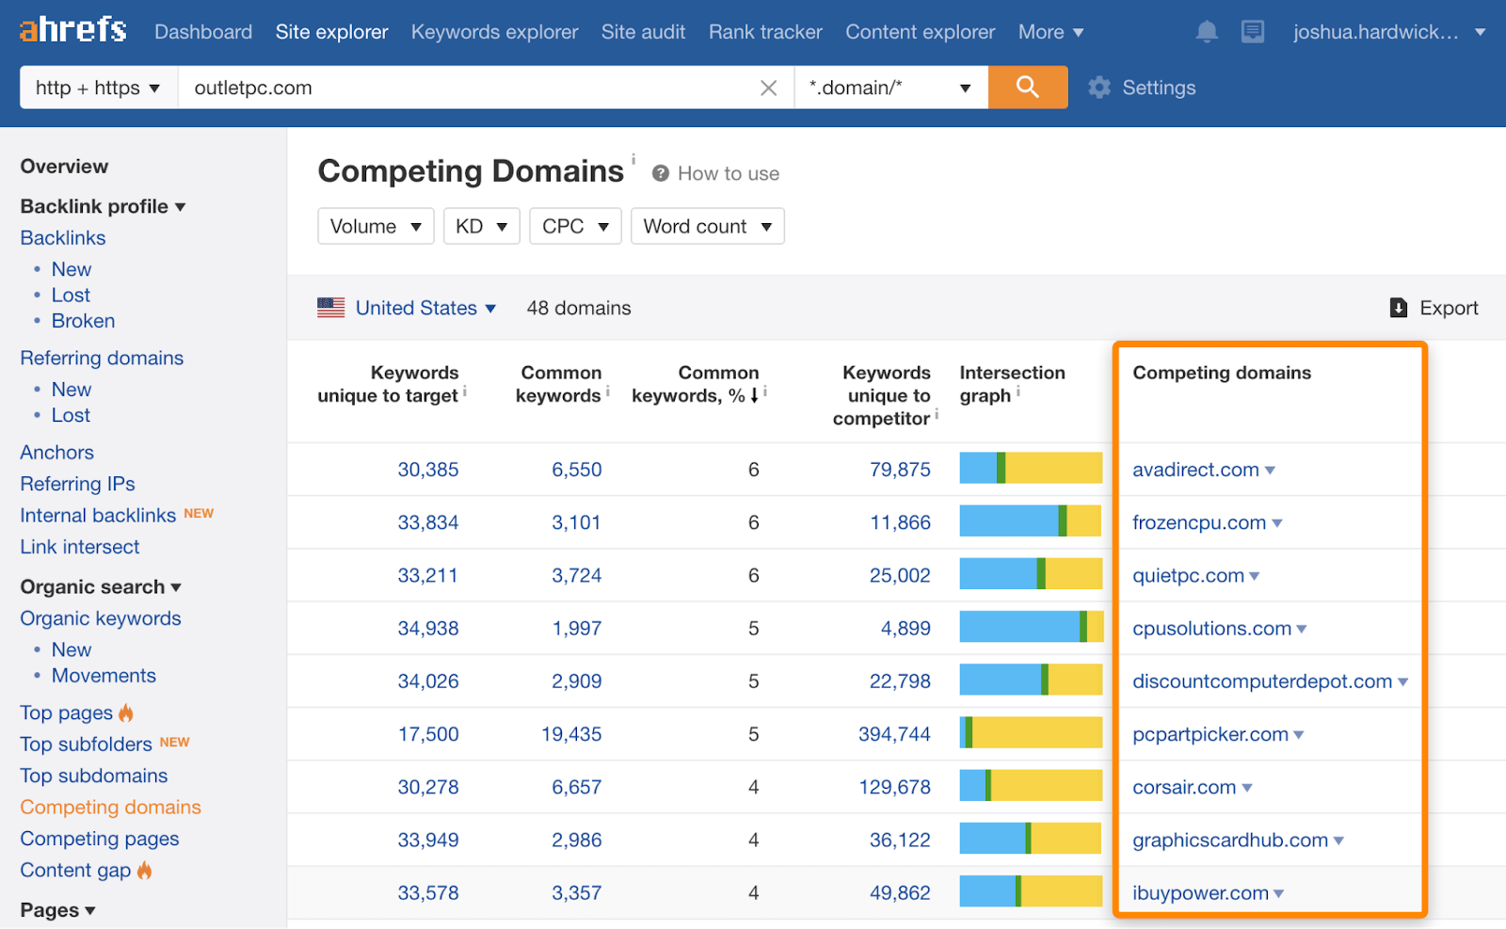This screenshot has height=929, width=1506.
Task: Collapse the Organic search section
Action: click(x=101, y=586)
